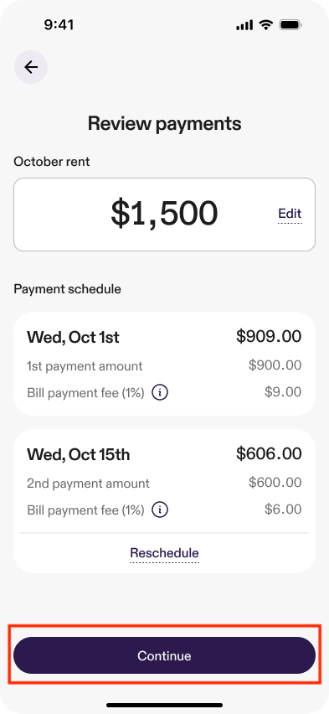
Task: Tap the Wi-Fi status icon
Action: (265, 25)
